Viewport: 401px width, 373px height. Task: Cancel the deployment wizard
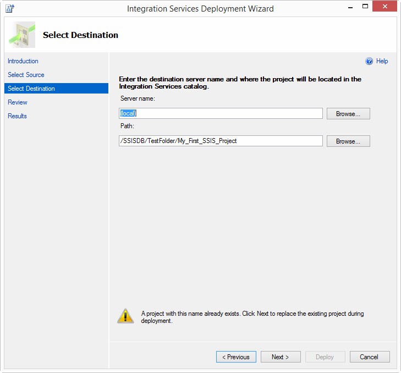[x=369, y=357]
